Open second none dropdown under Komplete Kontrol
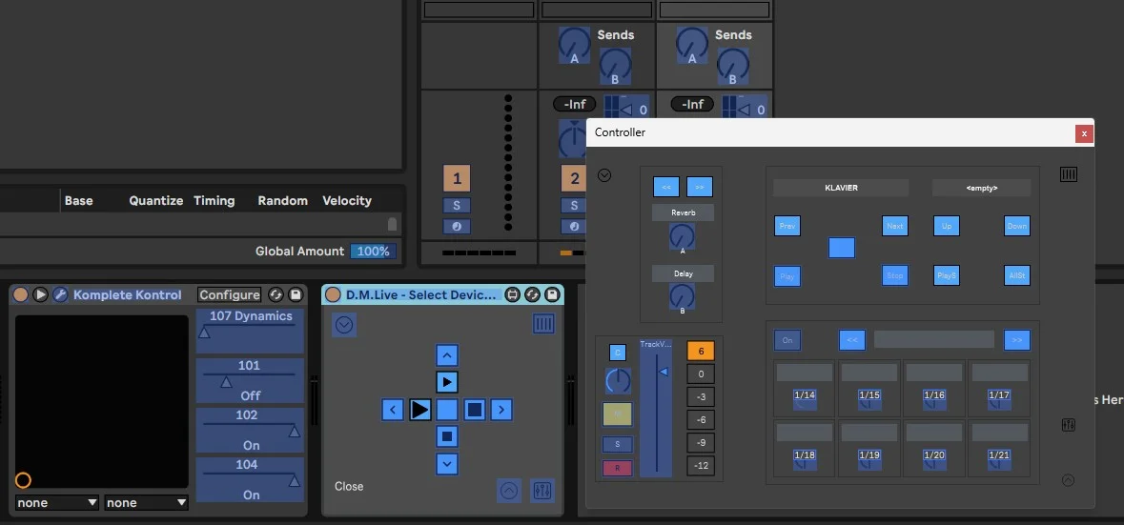The width and height of the screenshot is (1124, 525). tap(146, 503)
